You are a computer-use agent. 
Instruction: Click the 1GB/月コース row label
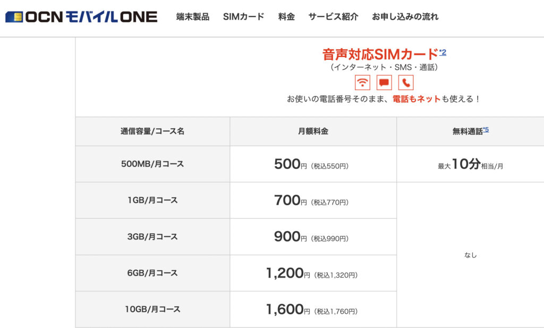pos(152,200)
